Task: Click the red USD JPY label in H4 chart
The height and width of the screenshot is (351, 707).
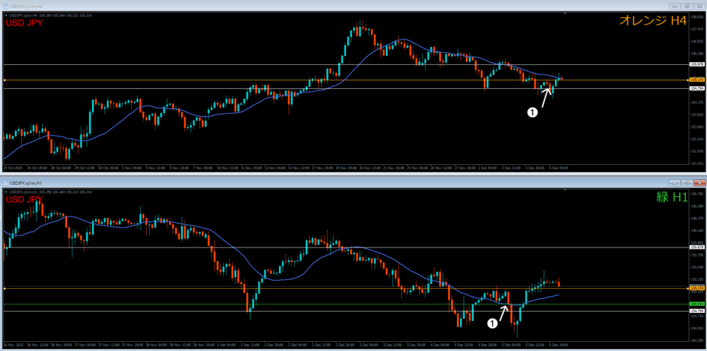Action: pos(24,23)
